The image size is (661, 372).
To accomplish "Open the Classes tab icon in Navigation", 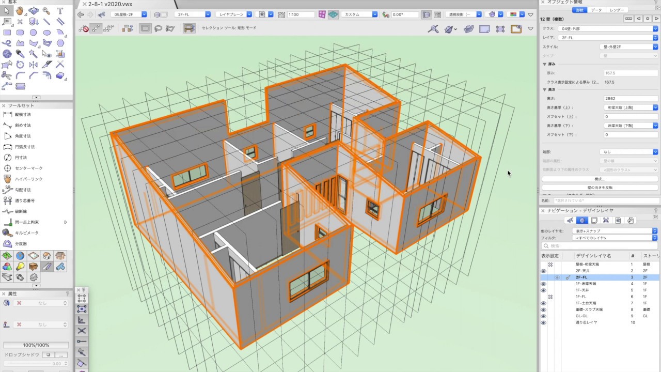I will click(571, 221).
